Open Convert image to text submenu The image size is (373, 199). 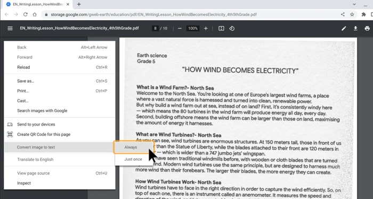pyautogui.click(x=60, y=148)
